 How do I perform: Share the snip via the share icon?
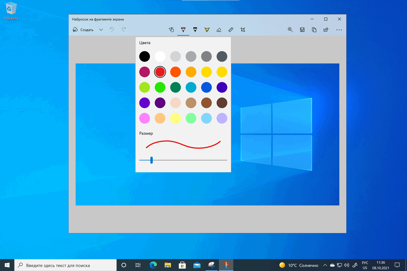click(326, 30)
